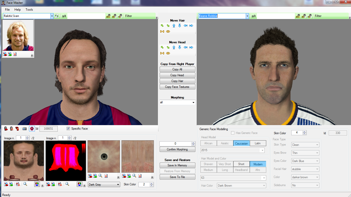
Task: Select the Latin head model option
Action: (258, 143)
